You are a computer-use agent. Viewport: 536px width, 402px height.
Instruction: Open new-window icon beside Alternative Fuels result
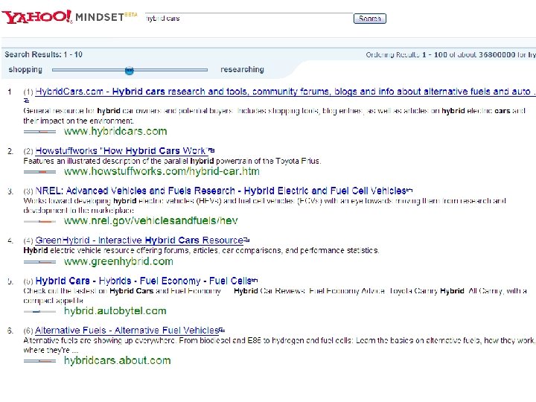(222, 330)
